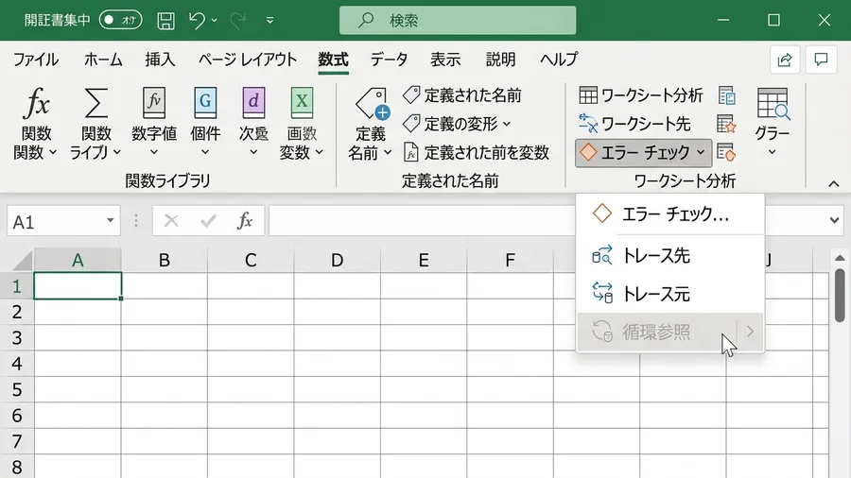Click the table with star icon
Screen dimensions: 851x478
726,124
